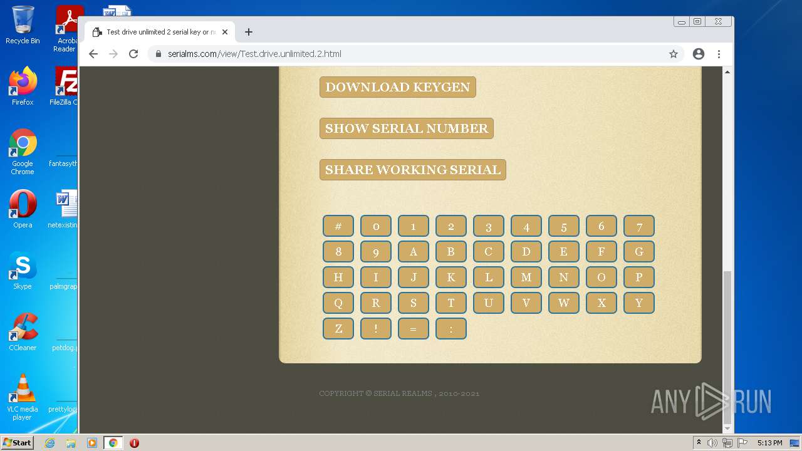Click SHARE WORKING SERIAL button

[413, 170]
